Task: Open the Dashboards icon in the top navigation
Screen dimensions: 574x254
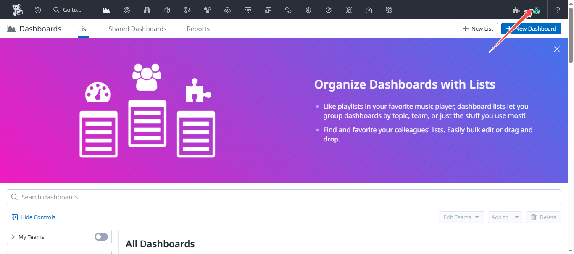Action: (106, 10)
